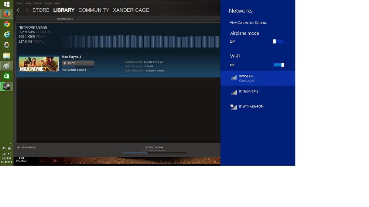Open the COMMUNITY section
Image resolution: width=369 pixels, height=207 pixels.
click(94, 10)
